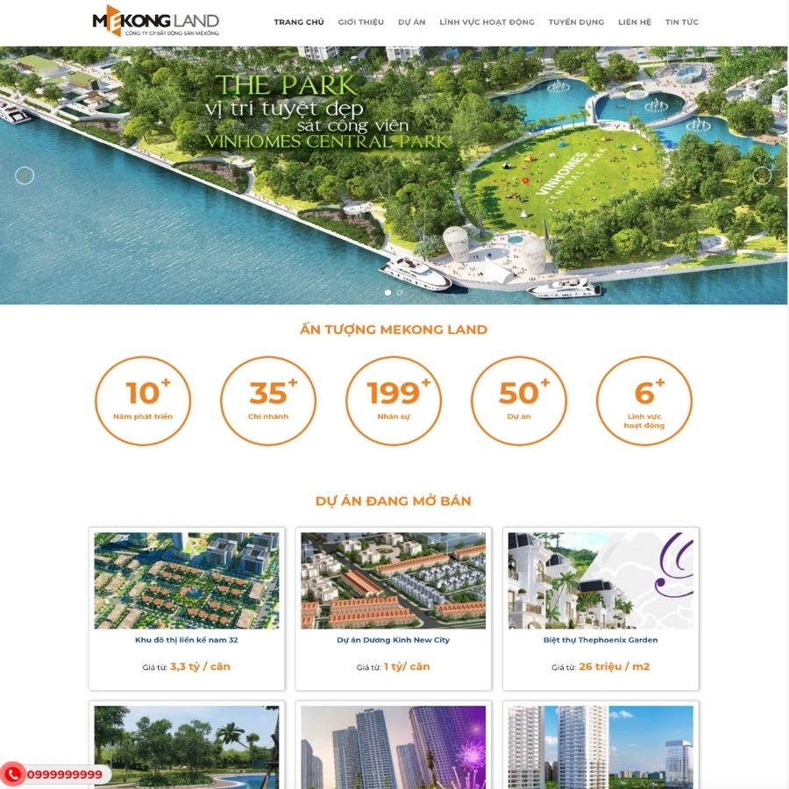
Task: Open the 'Biệt thự Thephoenix Garden' project
Action: [x=601, y=640]
